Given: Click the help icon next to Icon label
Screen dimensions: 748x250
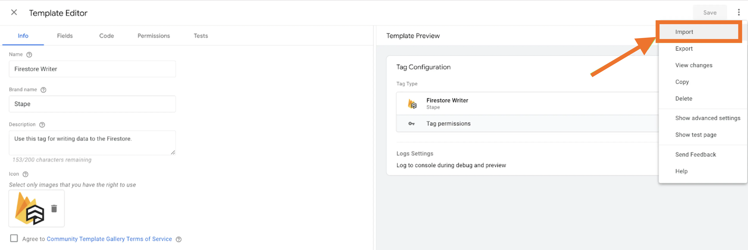Looking at the screenshot, I should click(26, 174).
